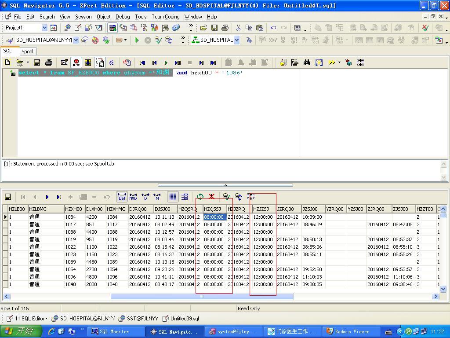Expand the SD_HOSPITAL@FJLNYY session dropdown

(x=76, y=40)
